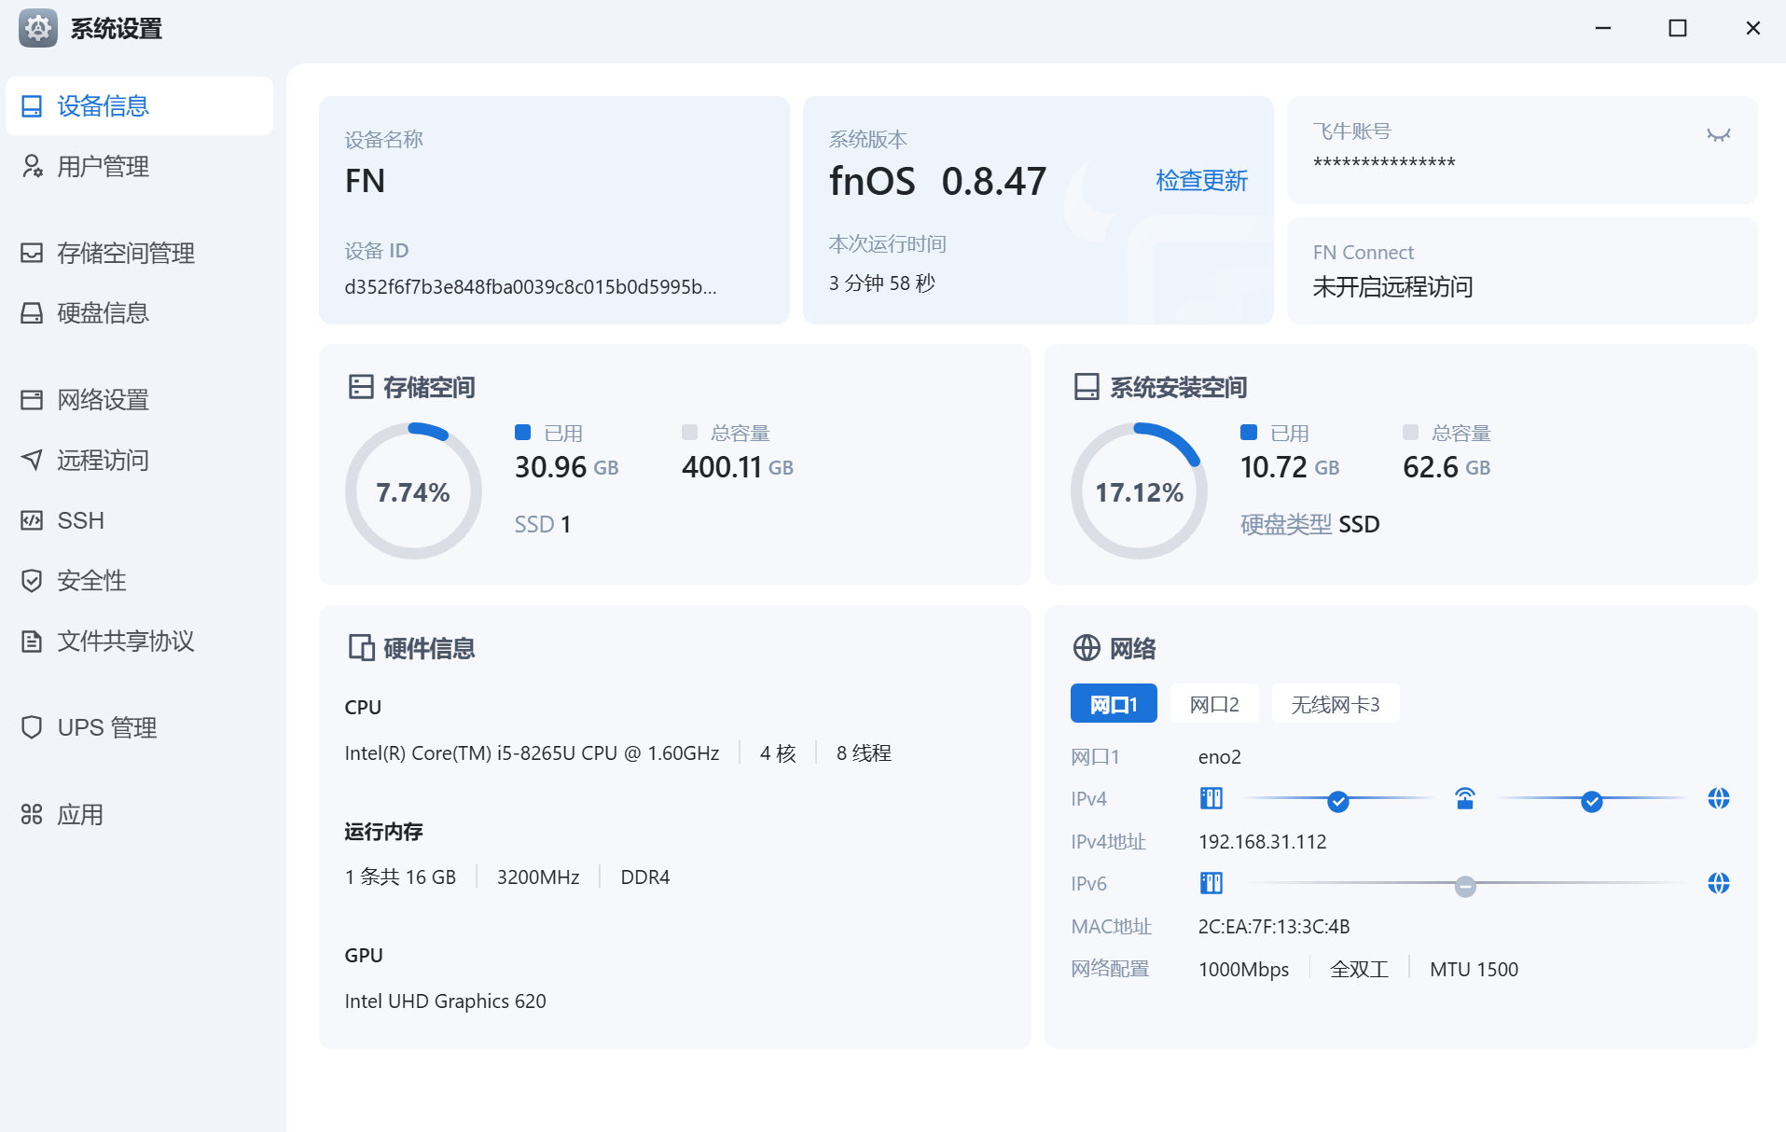Click the 系统设置 gear app icon
This screenshot has height=1132, width=1786.
click(x=38, y=29)
